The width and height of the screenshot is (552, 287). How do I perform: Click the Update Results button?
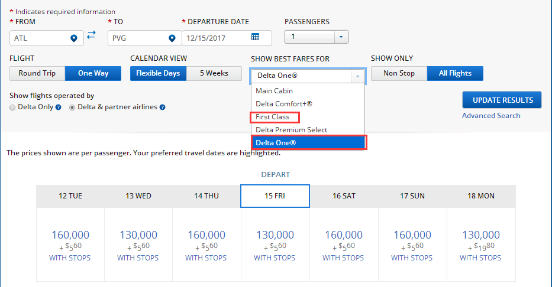point(502,100)
